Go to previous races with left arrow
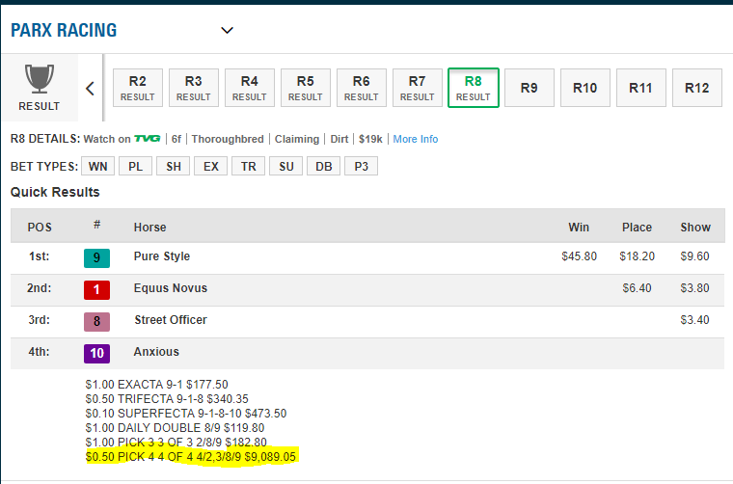The height and width of the screenshot is (484, 733). (91, 89)
